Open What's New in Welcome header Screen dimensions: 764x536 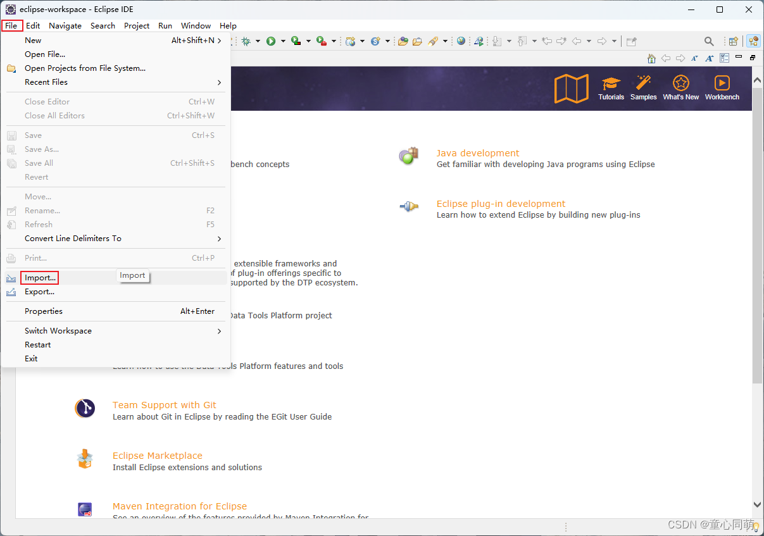[681, 88]
